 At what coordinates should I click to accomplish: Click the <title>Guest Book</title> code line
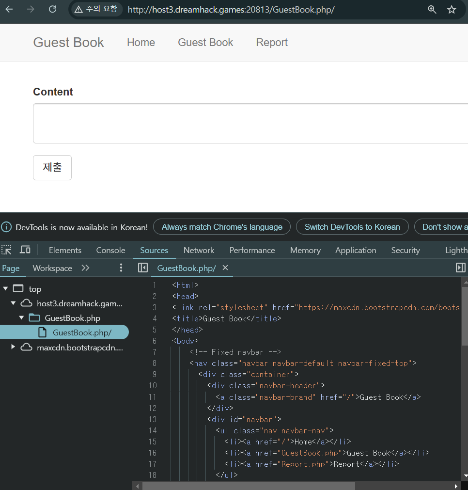pos(227,318)
